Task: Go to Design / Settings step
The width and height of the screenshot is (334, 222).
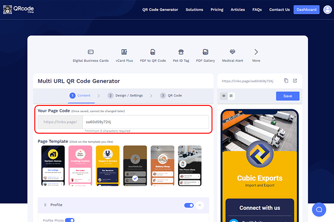Action: [x=125, y=96]
